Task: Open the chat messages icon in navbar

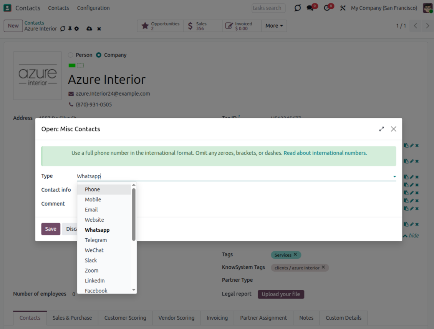Action: point(311,8)
